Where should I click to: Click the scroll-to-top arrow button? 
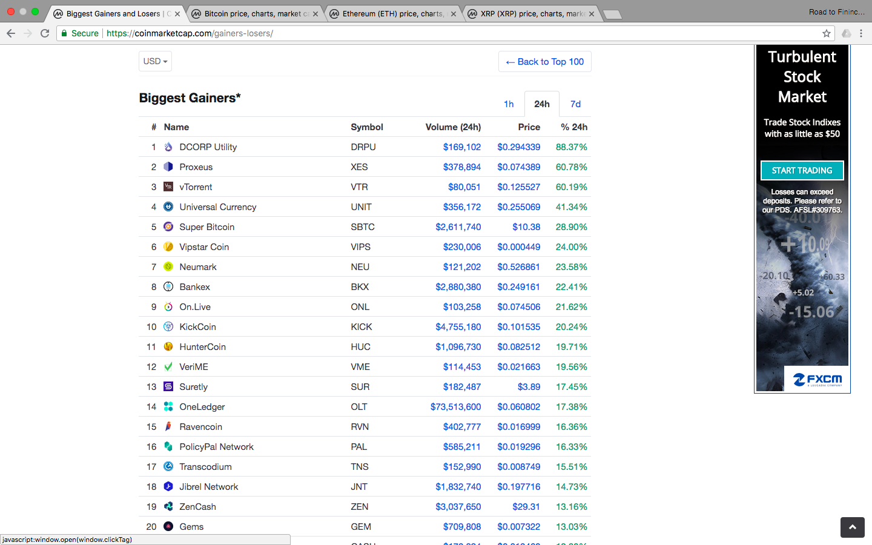[853, 527]
